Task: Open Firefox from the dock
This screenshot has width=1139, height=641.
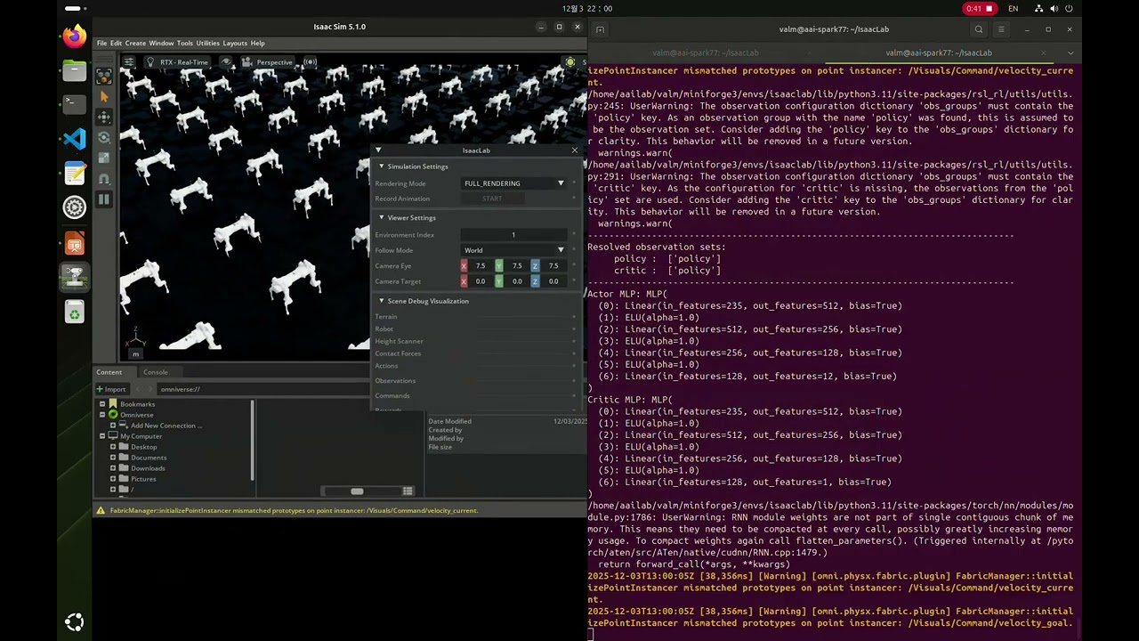Action: tap(75, 37)
